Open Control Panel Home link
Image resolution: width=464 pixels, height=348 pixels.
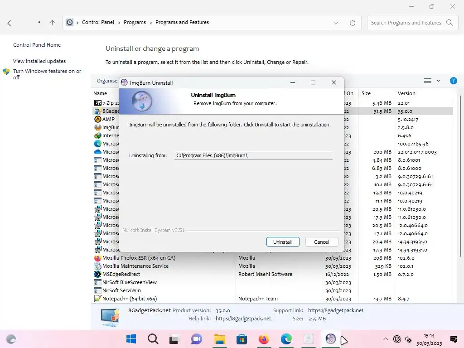tap(37, 45)
